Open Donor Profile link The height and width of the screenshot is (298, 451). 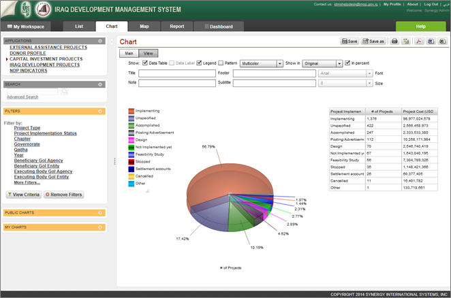tap(28, 53)
